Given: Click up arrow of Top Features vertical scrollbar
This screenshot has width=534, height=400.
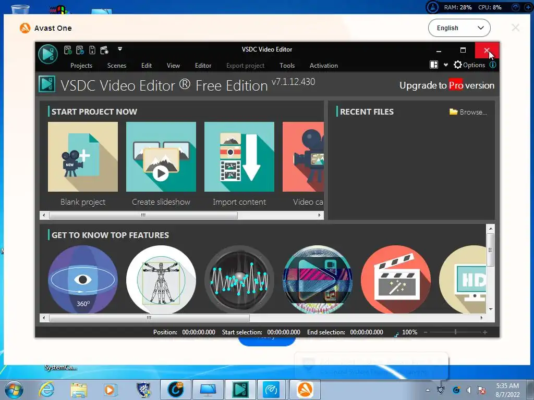Looking at the screenshot, I should (x=490, y=228).
